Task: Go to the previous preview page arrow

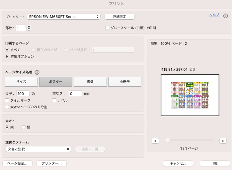Action: 155,141
